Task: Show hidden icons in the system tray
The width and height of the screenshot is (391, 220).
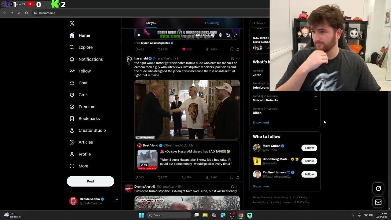Action: coord(353,215)
